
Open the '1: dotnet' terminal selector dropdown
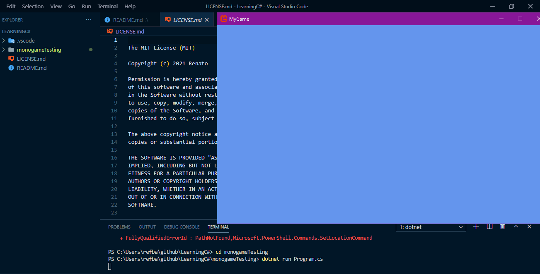tap(430, 226)
